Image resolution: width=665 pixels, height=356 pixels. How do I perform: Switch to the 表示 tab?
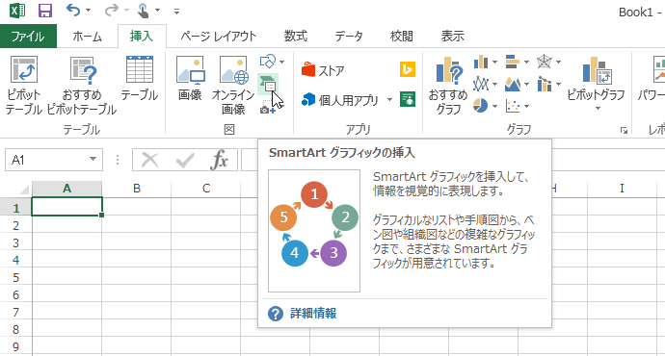453,37
